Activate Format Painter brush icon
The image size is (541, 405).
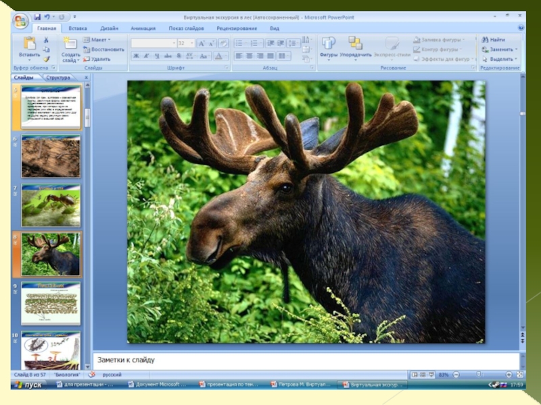pyautogui.click(x=46, y=59)
